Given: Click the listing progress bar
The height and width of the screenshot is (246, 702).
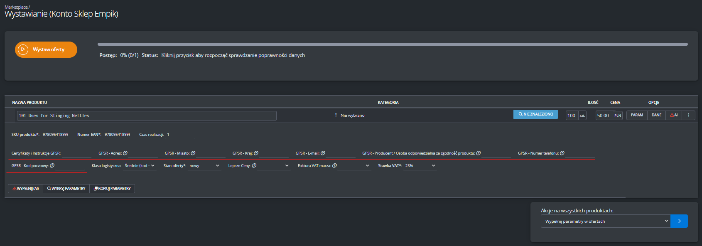Looking at the screenshot, I should click(x=392, y=44).
